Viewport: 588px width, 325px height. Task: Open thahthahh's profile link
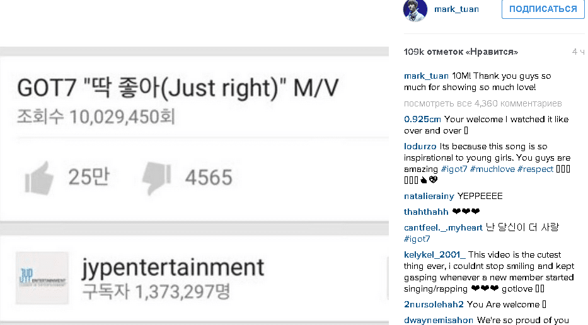pyautogui.click(x=426, y=212)
